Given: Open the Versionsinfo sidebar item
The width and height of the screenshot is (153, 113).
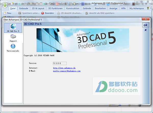Looking at the screenshot, I should pyautogui.click(x=13, y=48).
